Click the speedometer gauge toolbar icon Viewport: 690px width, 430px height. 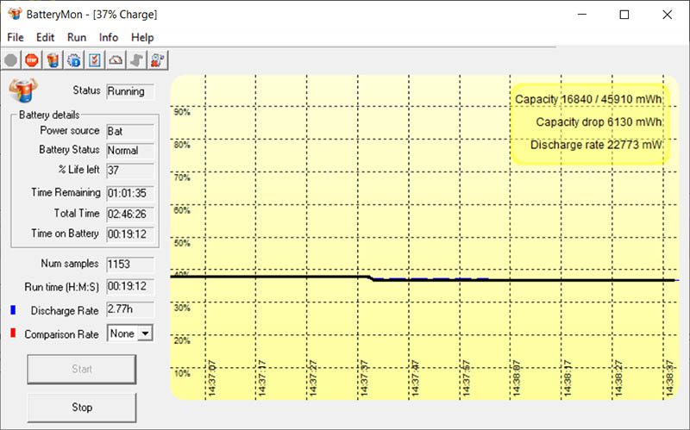tap(116, 60)
